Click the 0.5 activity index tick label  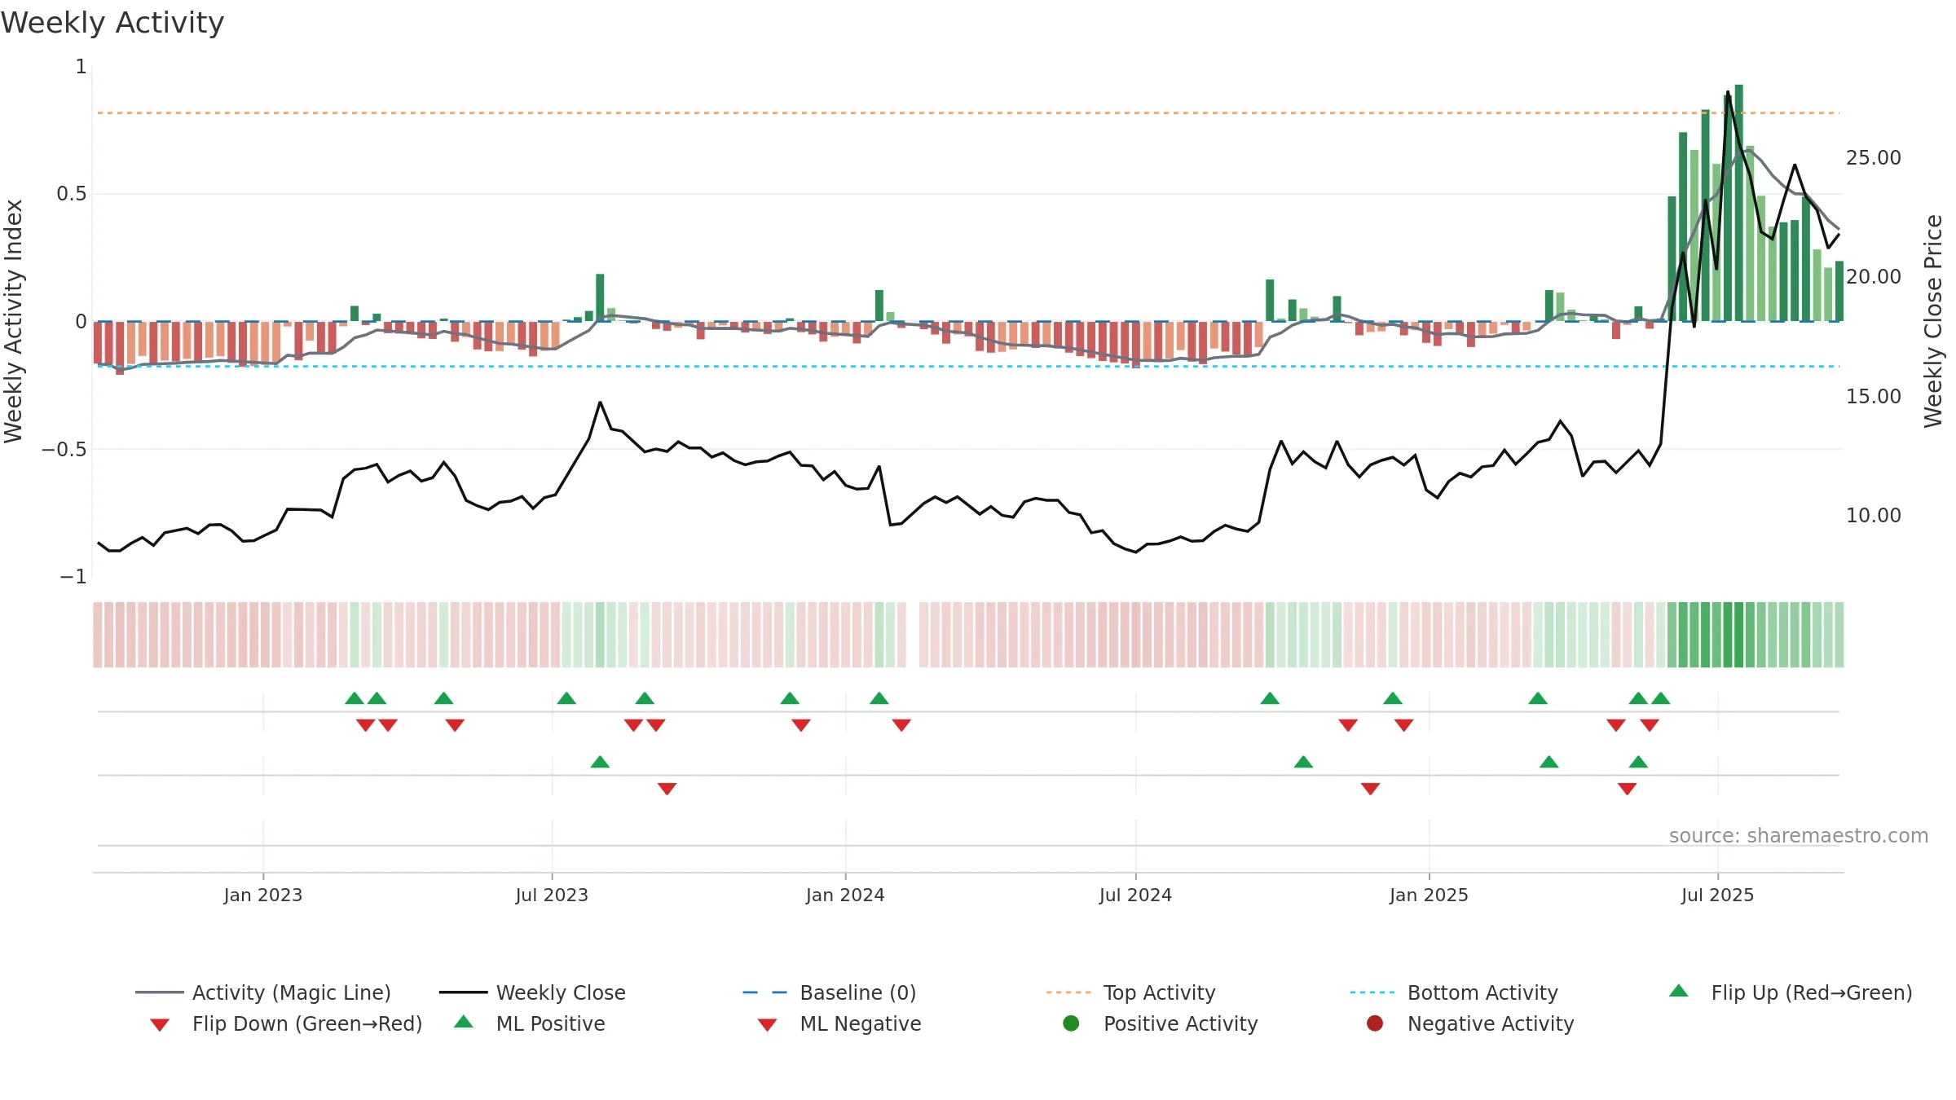point(71,193)
